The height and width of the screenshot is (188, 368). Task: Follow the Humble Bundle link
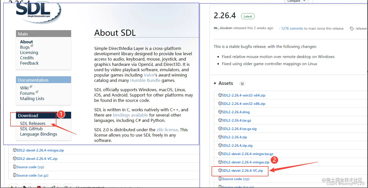[x=145, y=80]
